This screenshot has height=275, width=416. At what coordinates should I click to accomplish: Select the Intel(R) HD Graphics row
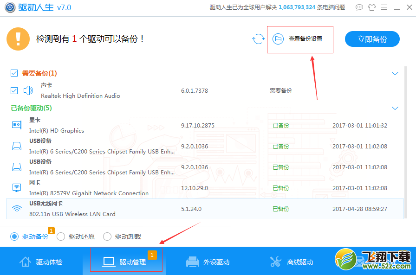[205, 125]
